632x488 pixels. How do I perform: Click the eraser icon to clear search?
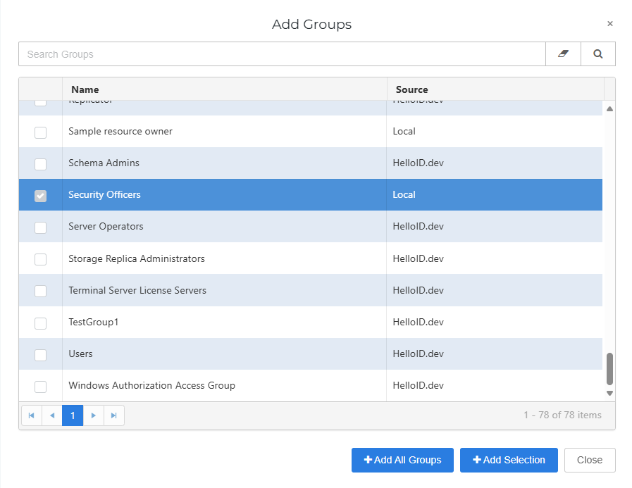tap(563, 54)
